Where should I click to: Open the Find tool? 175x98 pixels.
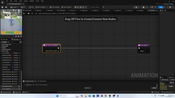pyautogui.click(x=31, y=7)
